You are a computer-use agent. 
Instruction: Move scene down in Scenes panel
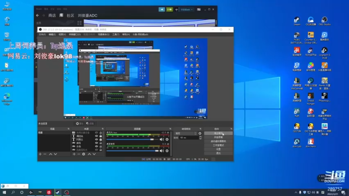(x=55, y=154)
